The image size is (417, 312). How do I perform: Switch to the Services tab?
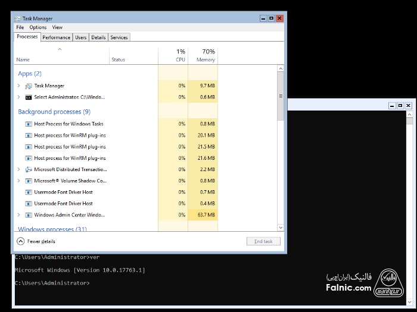coord(119,37)
